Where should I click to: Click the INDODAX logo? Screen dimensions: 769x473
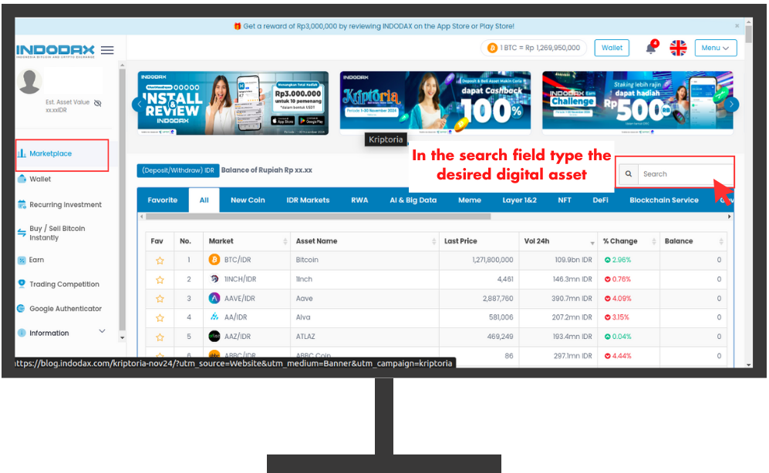point(56,50)
